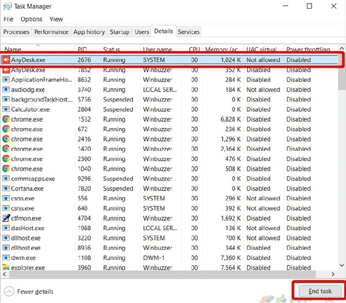346x303 pixels.
Task: Click the Calculator.exe process icon
Action: click(x=6, y=109)
